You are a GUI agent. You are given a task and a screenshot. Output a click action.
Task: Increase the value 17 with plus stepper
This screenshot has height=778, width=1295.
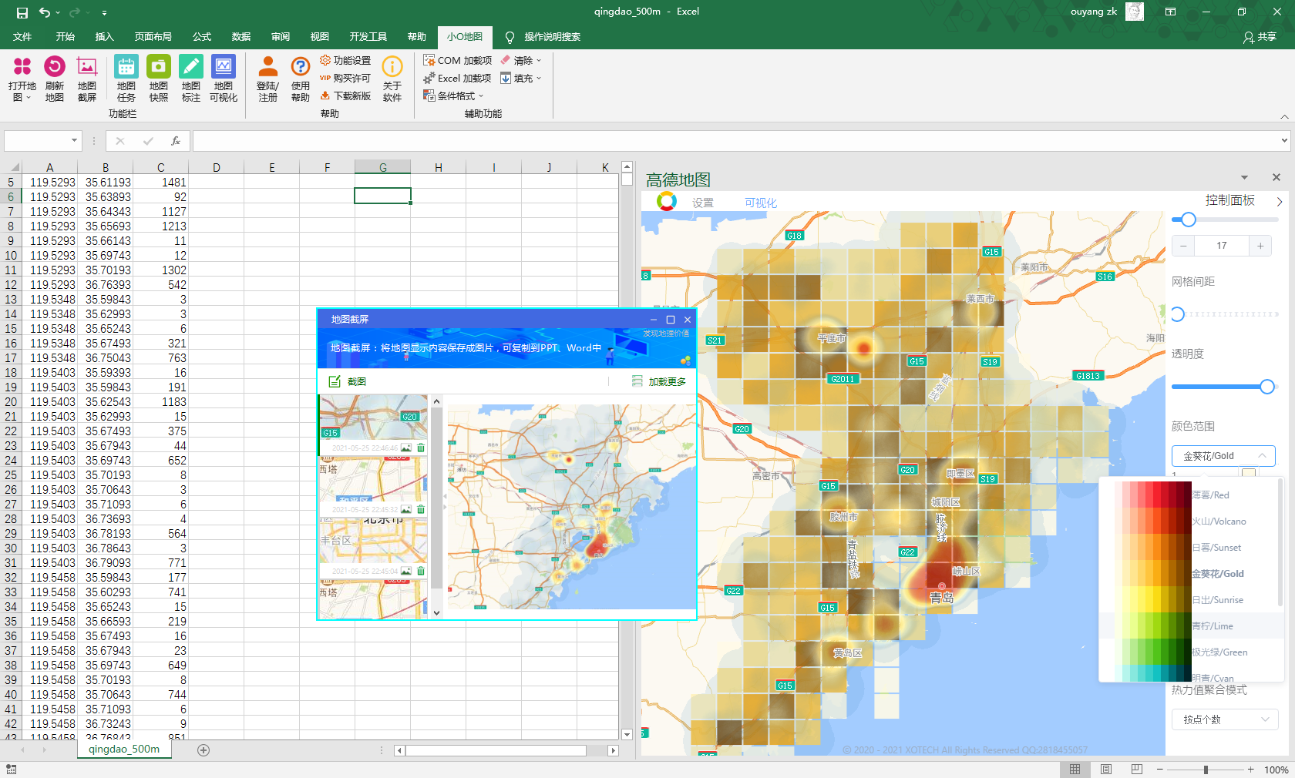(x=1260, y=246)
